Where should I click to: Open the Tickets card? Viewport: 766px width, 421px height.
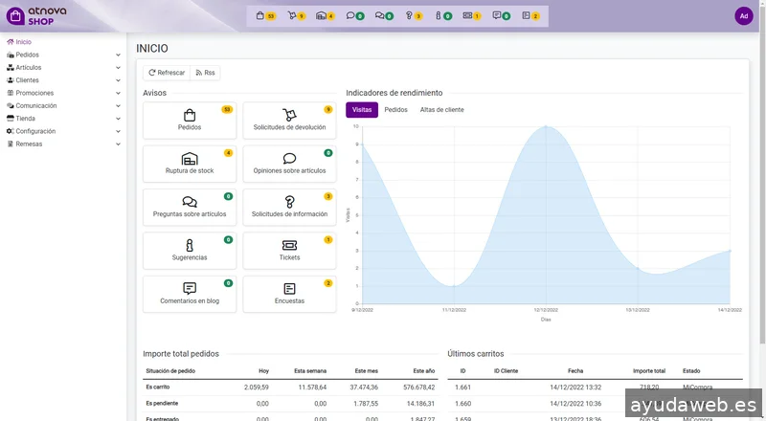pyautogui.click(x=289, y=251)
